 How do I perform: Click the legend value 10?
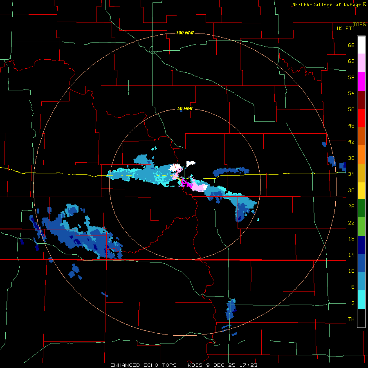(351, 271)
